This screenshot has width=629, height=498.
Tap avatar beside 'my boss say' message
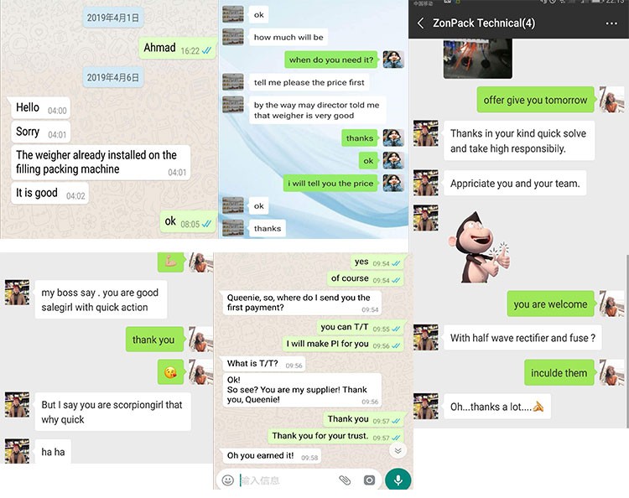(17, 293)
